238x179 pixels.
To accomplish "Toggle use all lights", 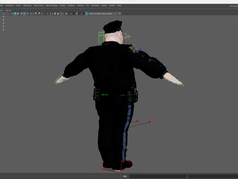I will pyautogui.click(x=28, y=13).
